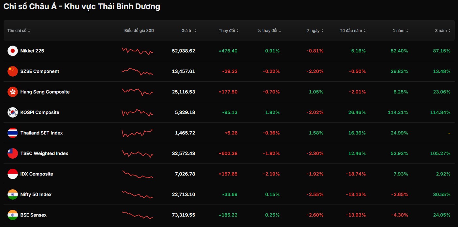Viewport: 458px width, 227px height.
Task: Sort by 3 năm column header
Action: (x=443, y=31)
